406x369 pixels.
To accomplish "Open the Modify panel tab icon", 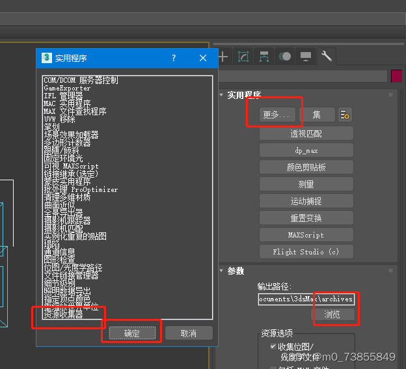I will pos(243,57).
